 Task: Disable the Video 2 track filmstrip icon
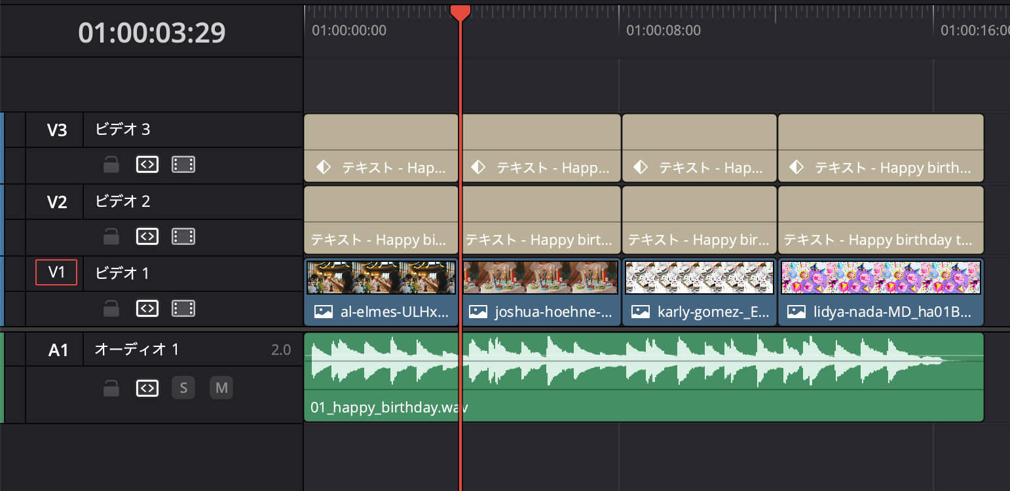click(x=183, y=236)
